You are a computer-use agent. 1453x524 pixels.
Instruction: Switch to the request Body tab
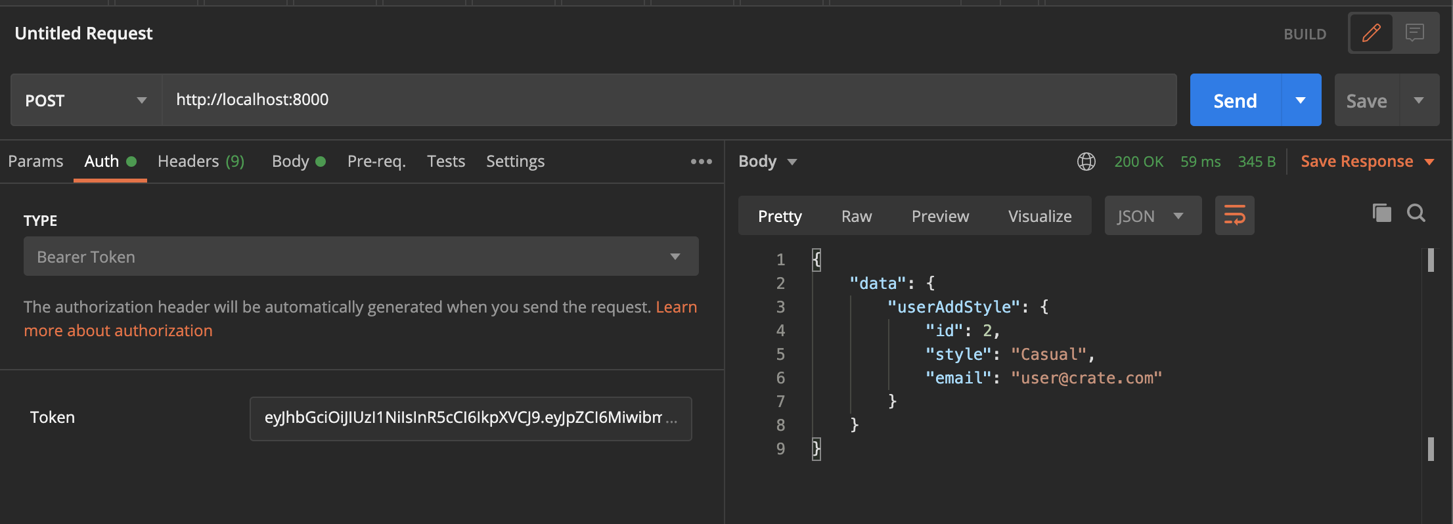(298, 162)
